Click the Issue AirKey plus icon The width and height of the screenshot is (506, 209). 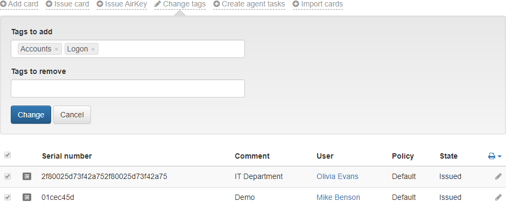pos(100,4)
